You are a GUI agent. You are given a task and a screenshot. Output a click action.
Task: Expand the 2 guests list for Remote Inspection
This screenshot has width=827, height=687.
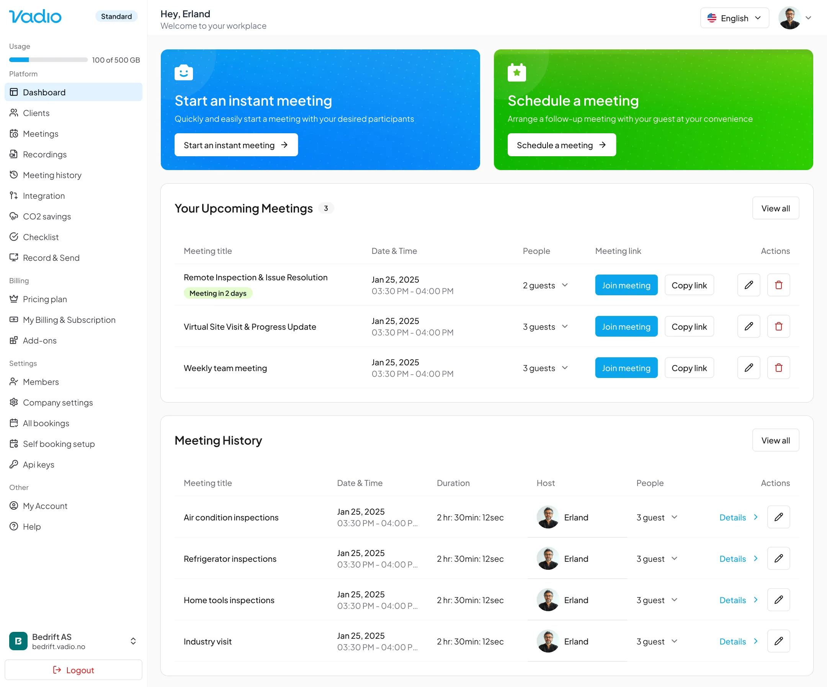click(x=564, y=285)
